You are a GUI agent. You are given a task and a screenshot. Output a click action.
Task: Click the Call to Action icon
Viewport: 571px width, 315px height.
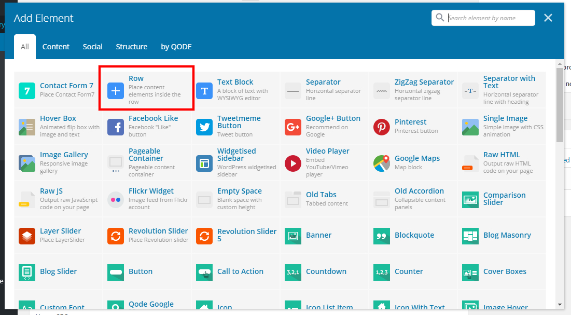(x=204, y=272)
